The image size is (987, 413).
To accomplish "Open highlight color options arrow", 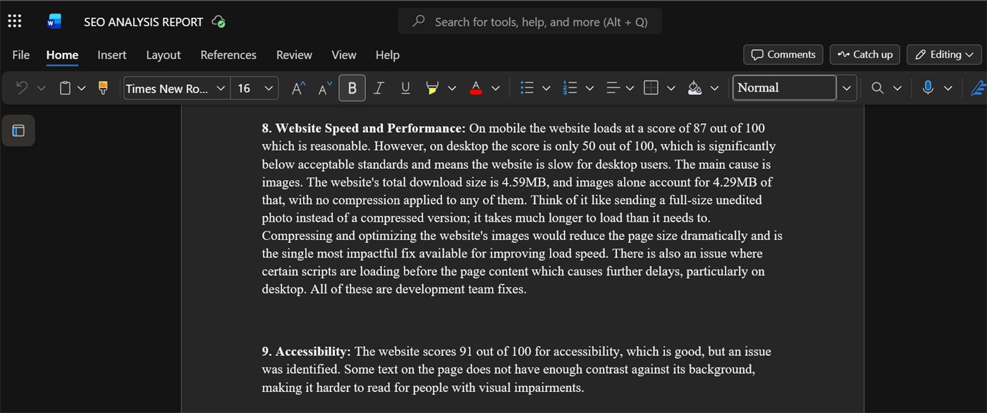I will tap(452, 88).
